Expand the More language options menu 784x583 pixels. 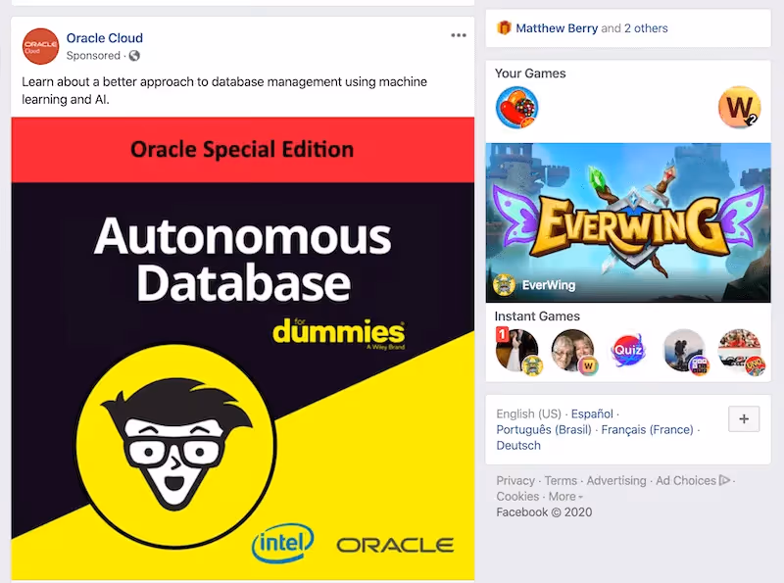click(x=564, y=497)
